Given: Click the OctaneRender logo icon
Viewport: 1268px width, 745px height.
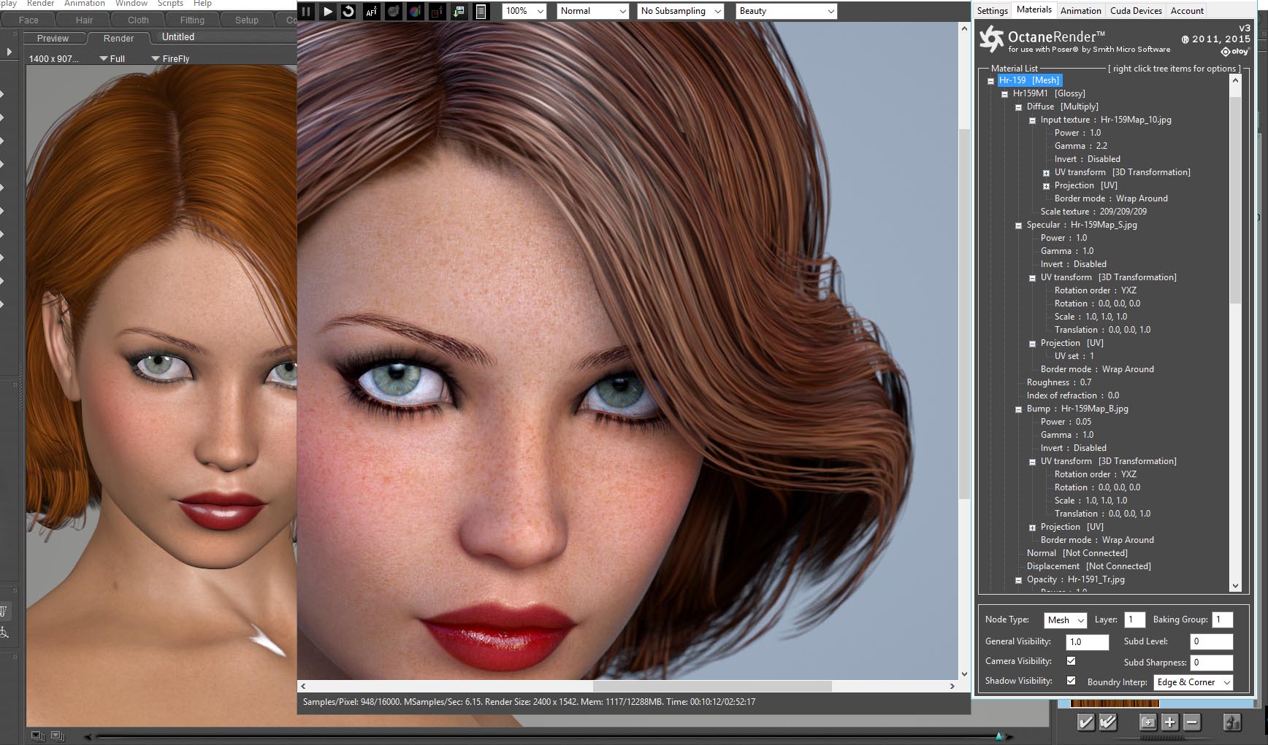Looking at the screenshot, I should (x=991, y=39).
